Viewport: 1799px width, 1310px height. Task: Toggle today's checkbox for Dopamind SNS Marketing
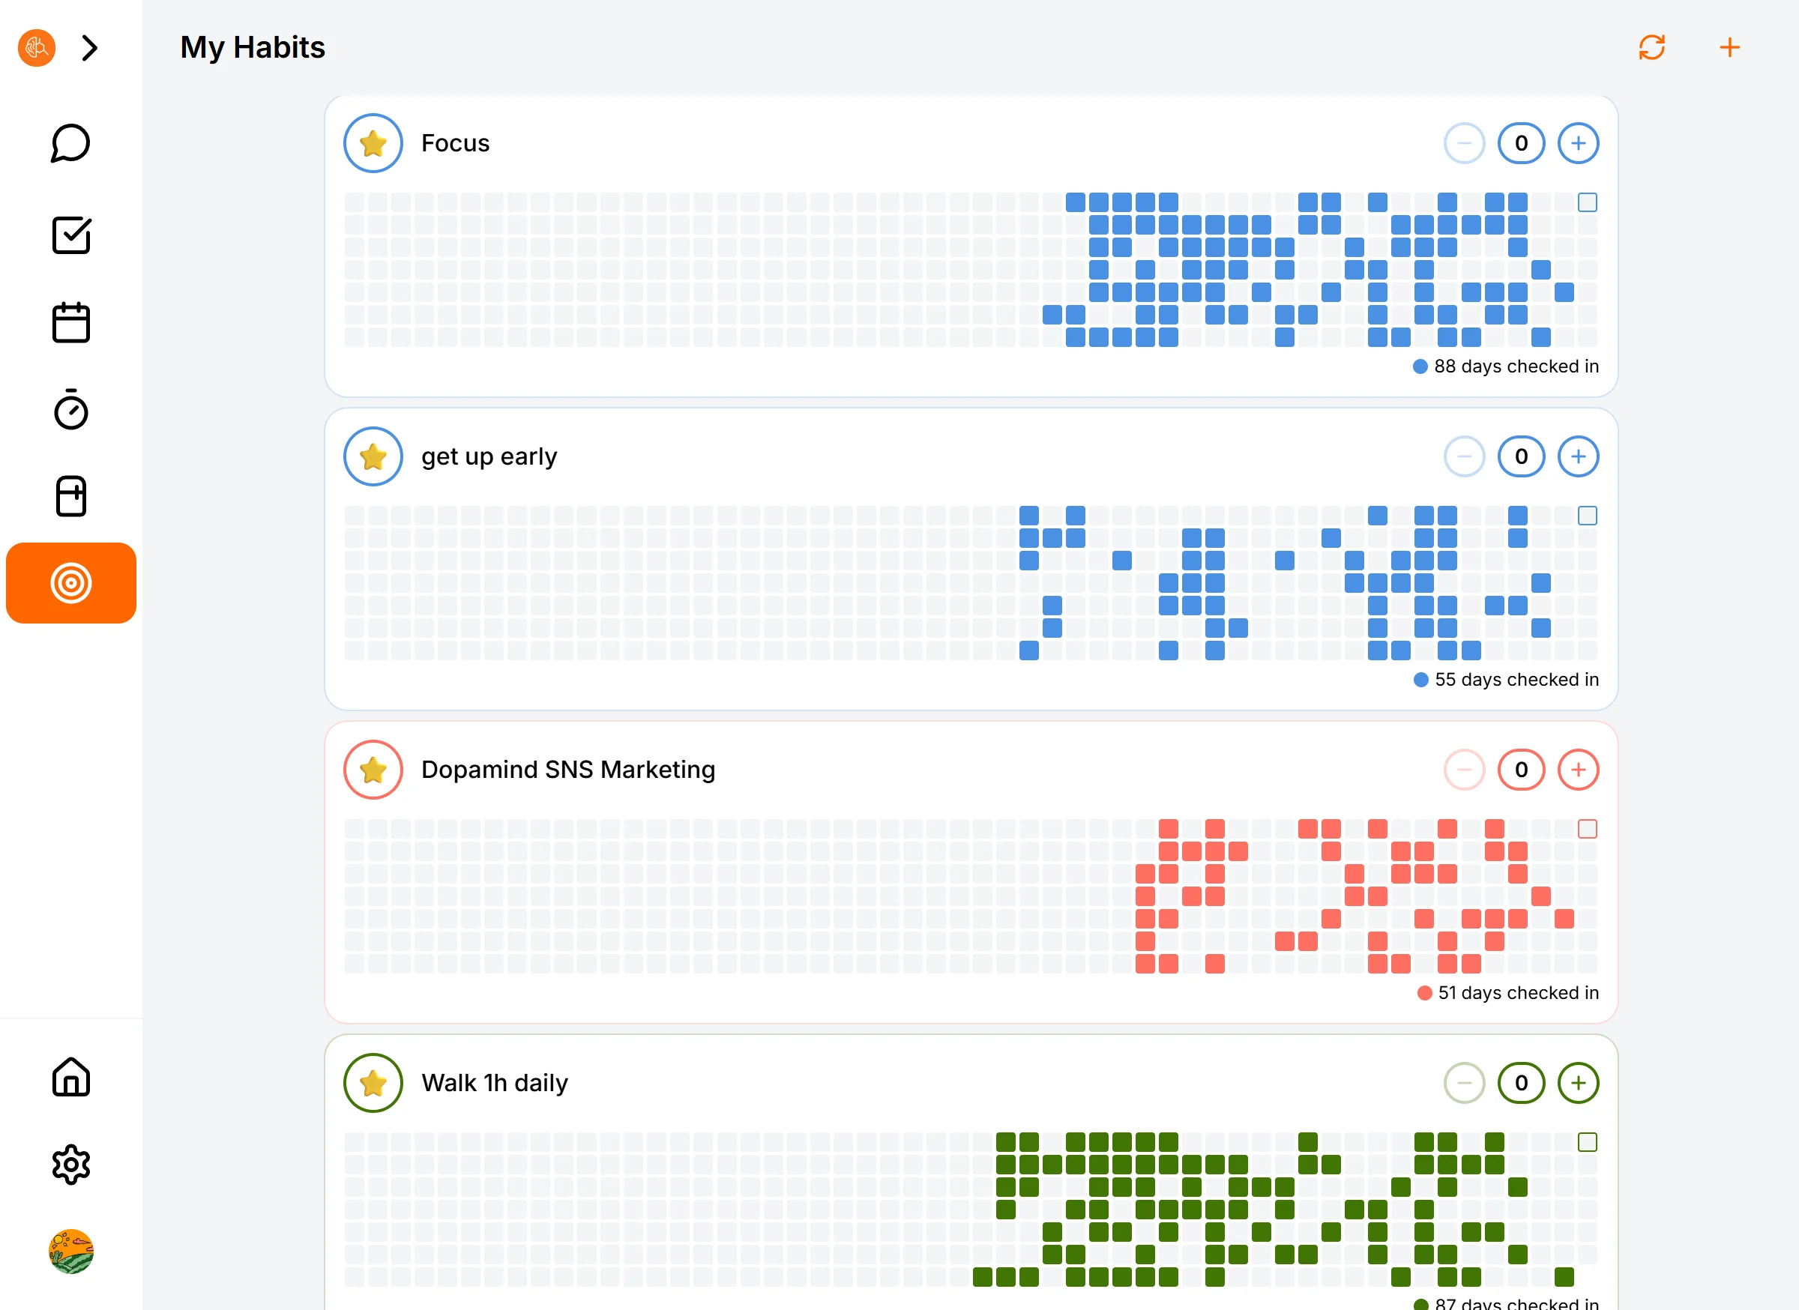click(1587, 829)
